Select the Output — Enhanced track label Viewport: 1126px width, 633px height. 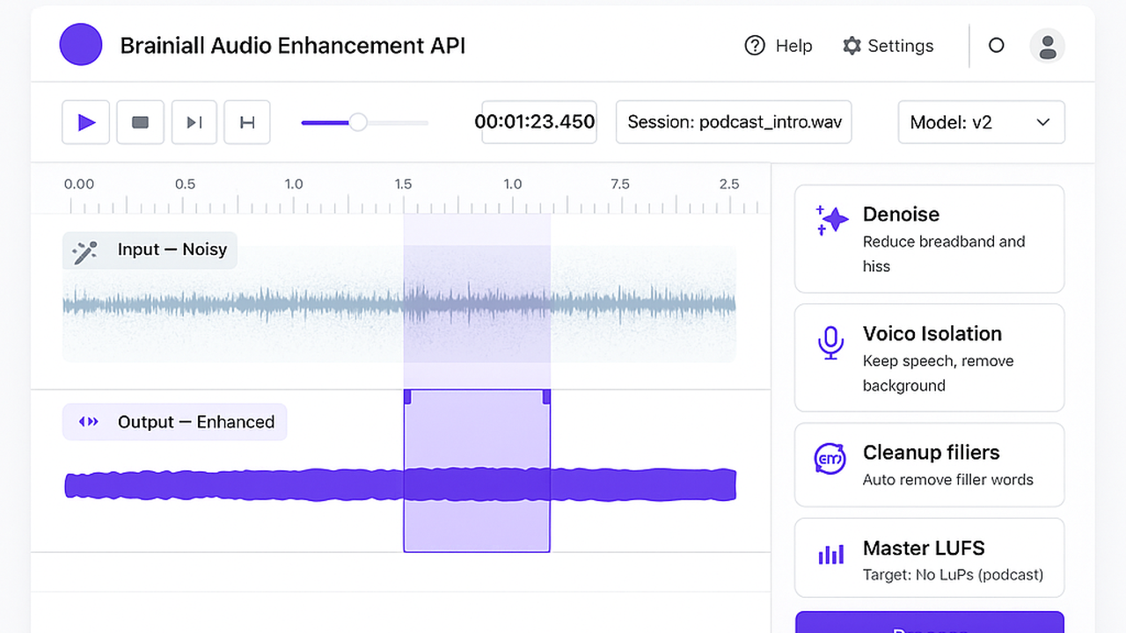coord(174,422)
